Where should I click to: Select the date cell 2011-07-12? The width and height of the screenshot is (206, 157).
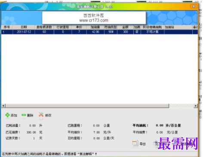[x=24, y=32]
